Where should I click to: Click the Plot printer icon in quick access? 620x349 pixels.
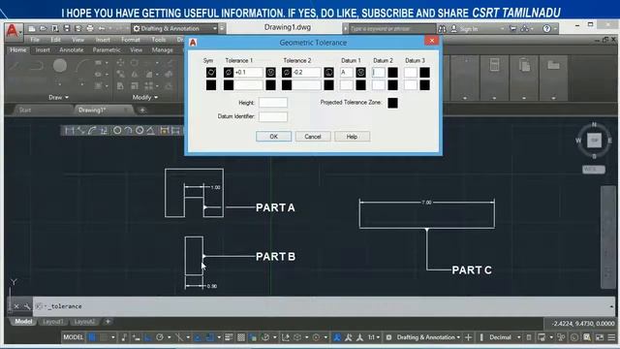[x=90, y=28]
